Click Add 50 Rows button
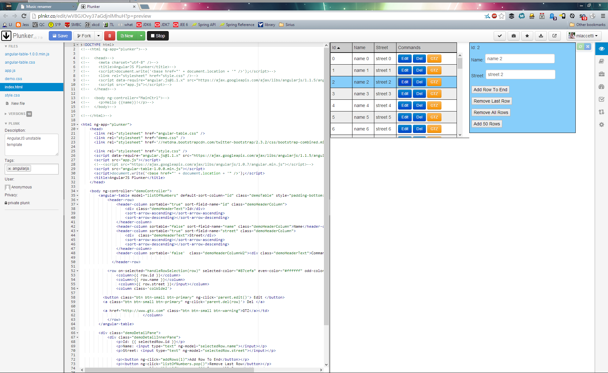The width and height of the screenshot is (608, 373). (487, 124)
